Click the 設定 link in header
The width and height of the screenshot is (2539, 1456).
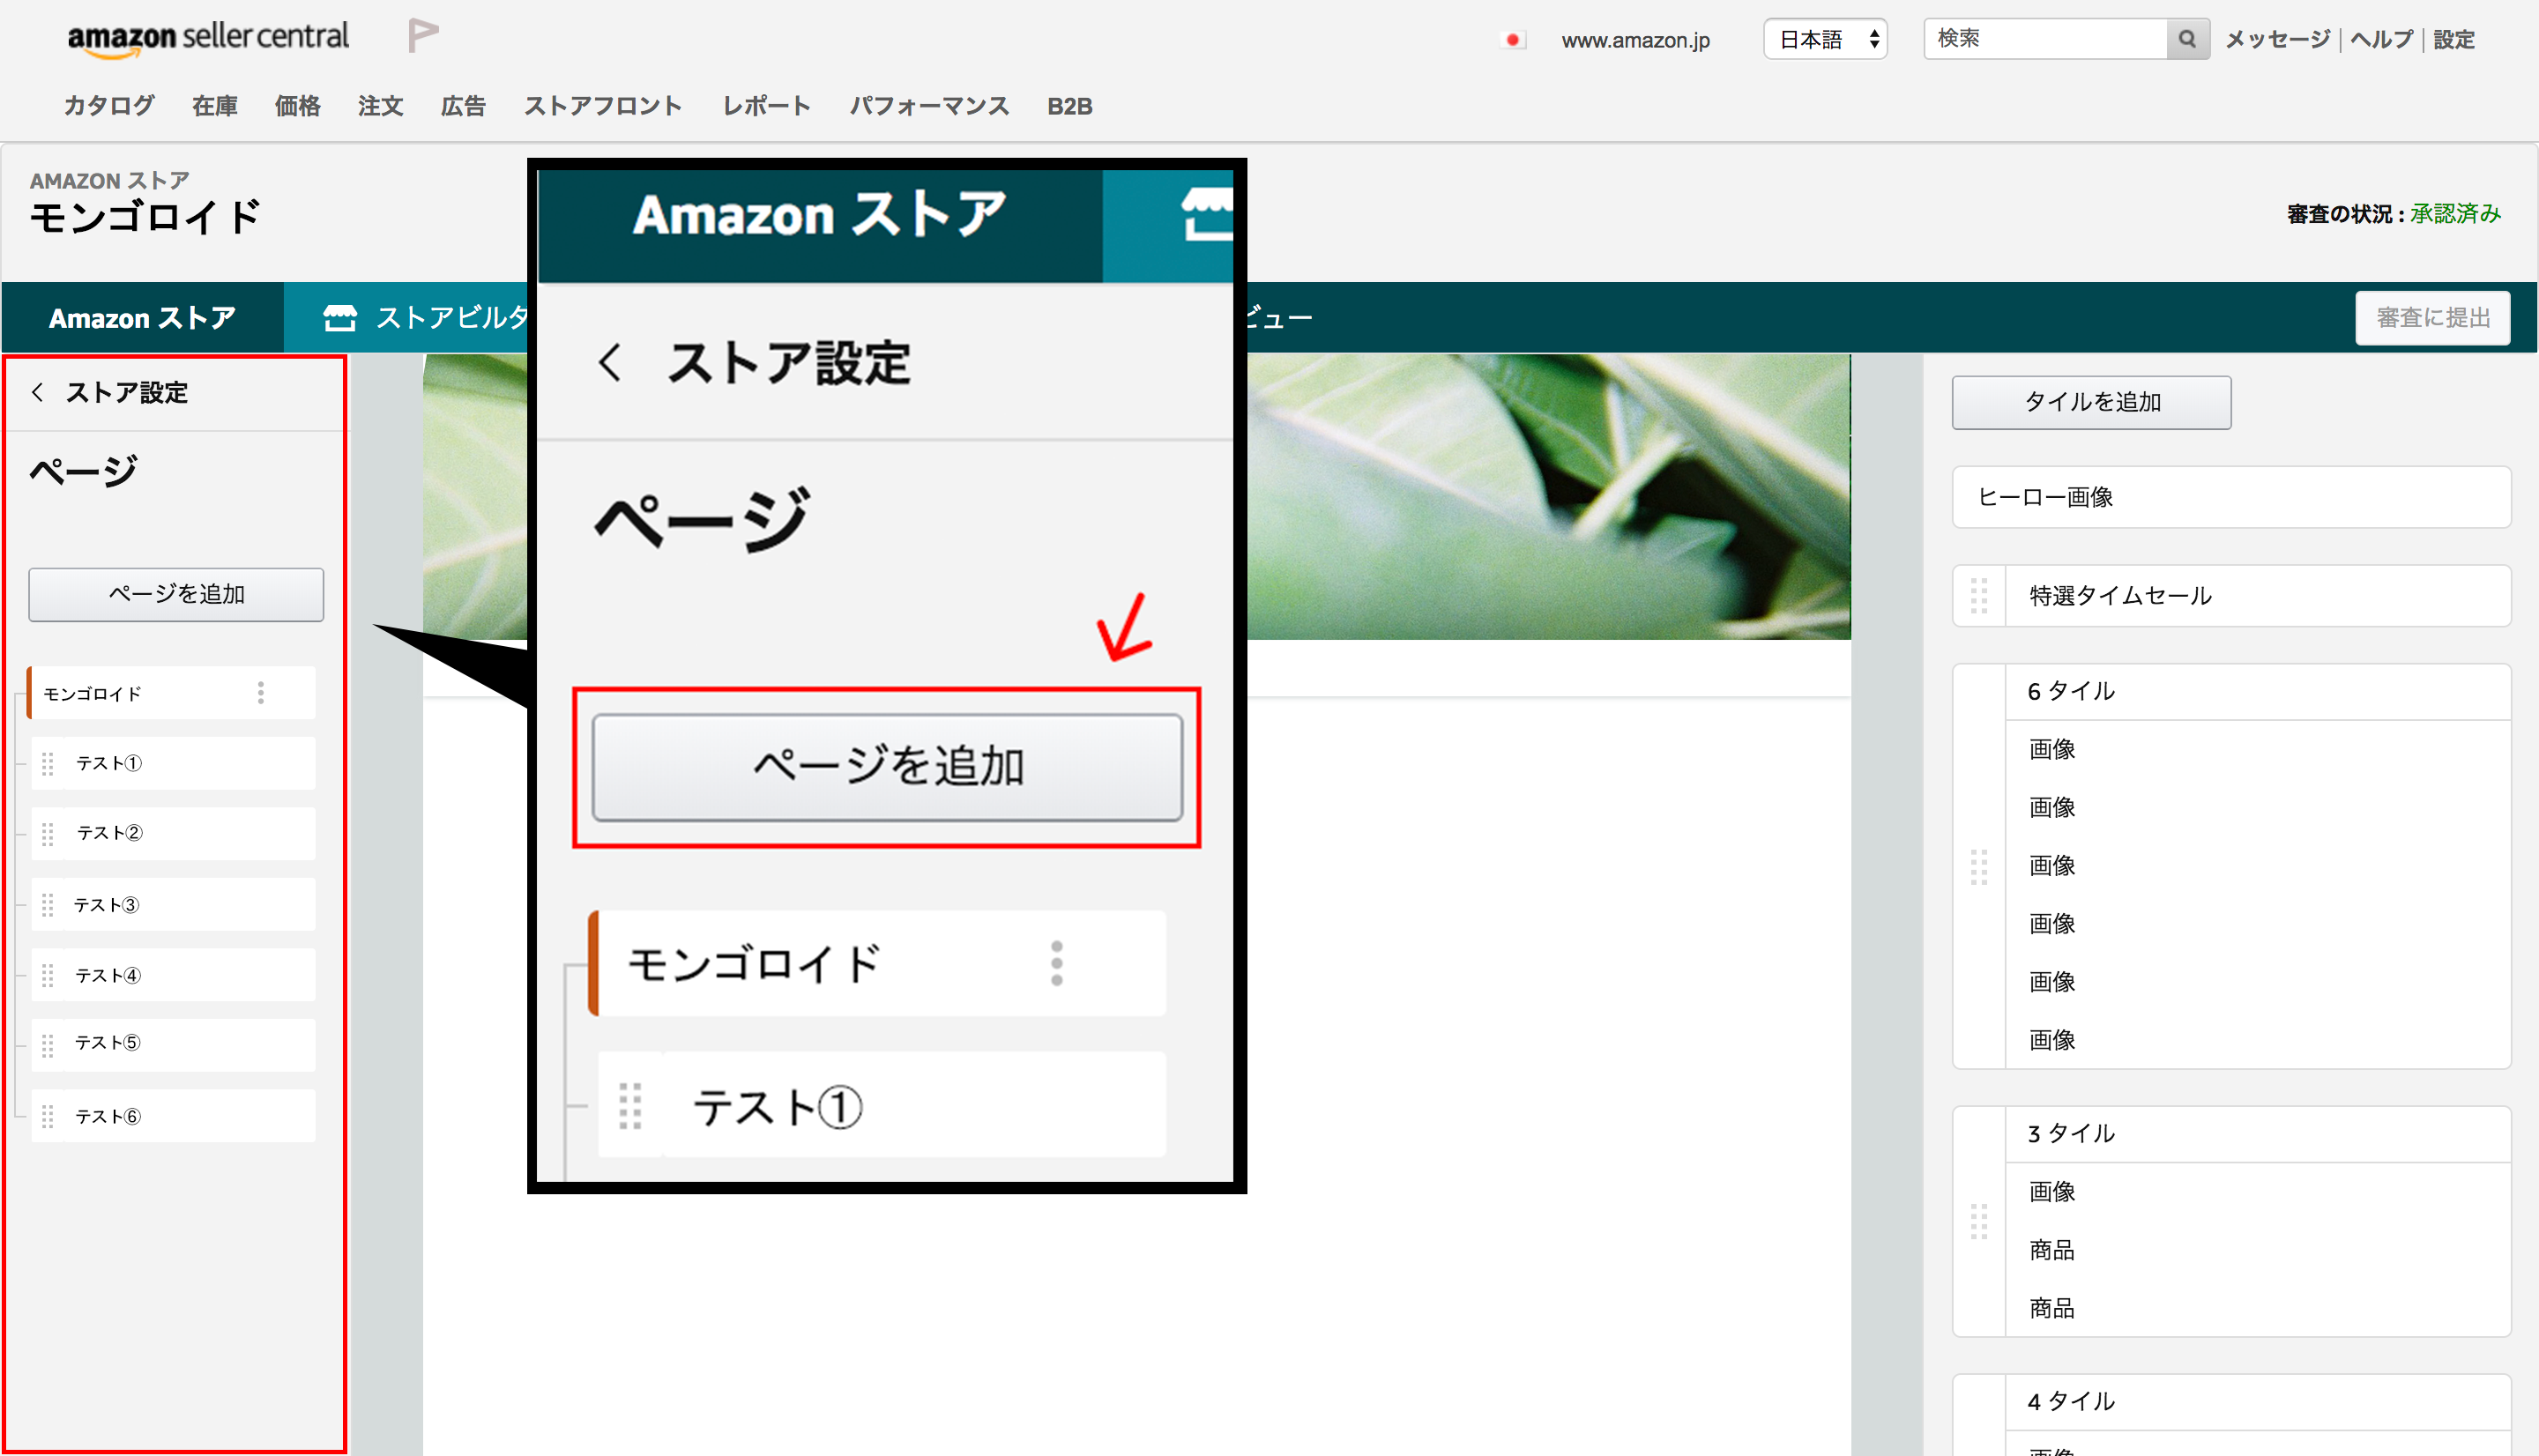pos(2454,39)
